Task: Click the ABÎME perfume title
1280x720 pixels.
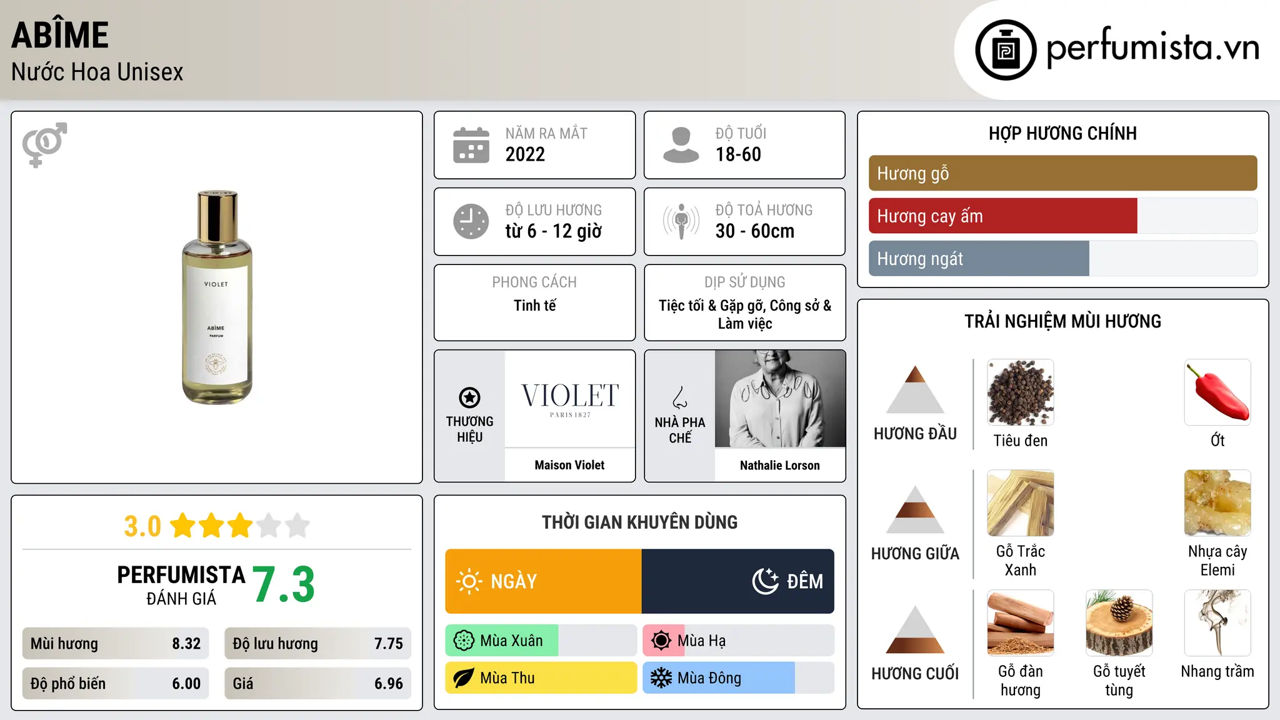Action: pyautogui.click(x=60, y=35)
